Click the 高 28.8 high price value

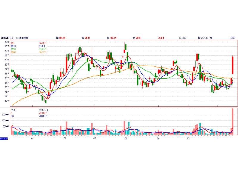point(86,38)
